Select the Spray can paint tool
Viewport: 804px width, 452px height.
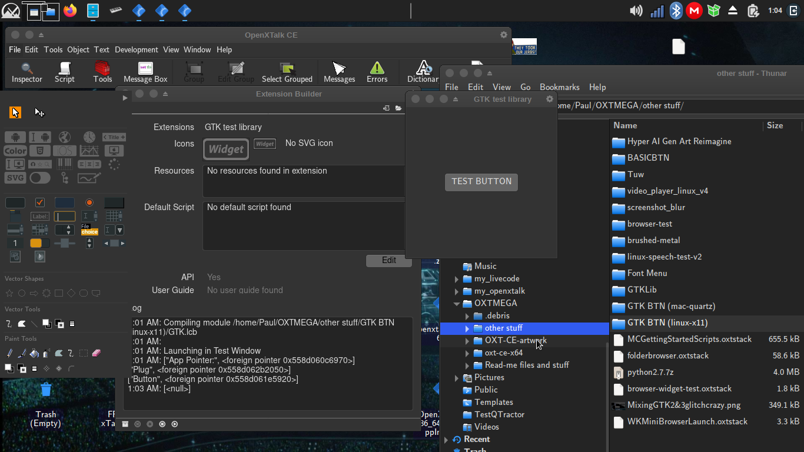pyautogui.click(x=46, y=353)
